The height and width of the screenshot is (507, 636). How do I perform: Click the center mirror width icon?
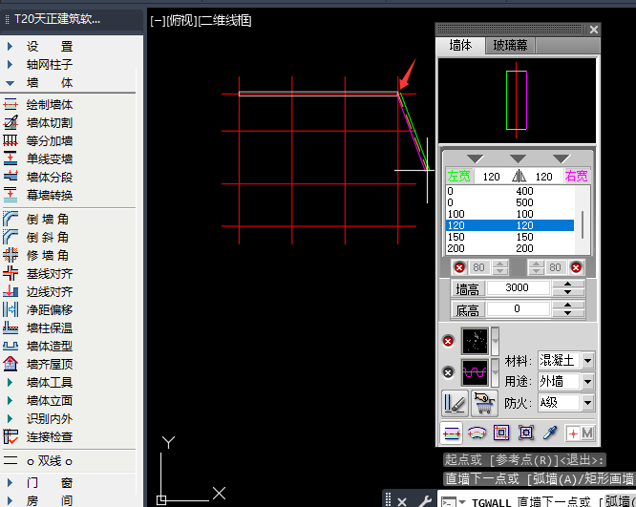pyautogui.click(x=519, y=176)
